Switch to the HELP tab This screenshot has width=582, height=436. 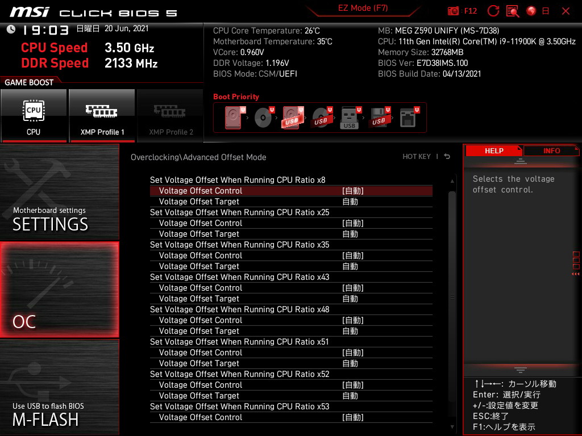coord(494,151)
